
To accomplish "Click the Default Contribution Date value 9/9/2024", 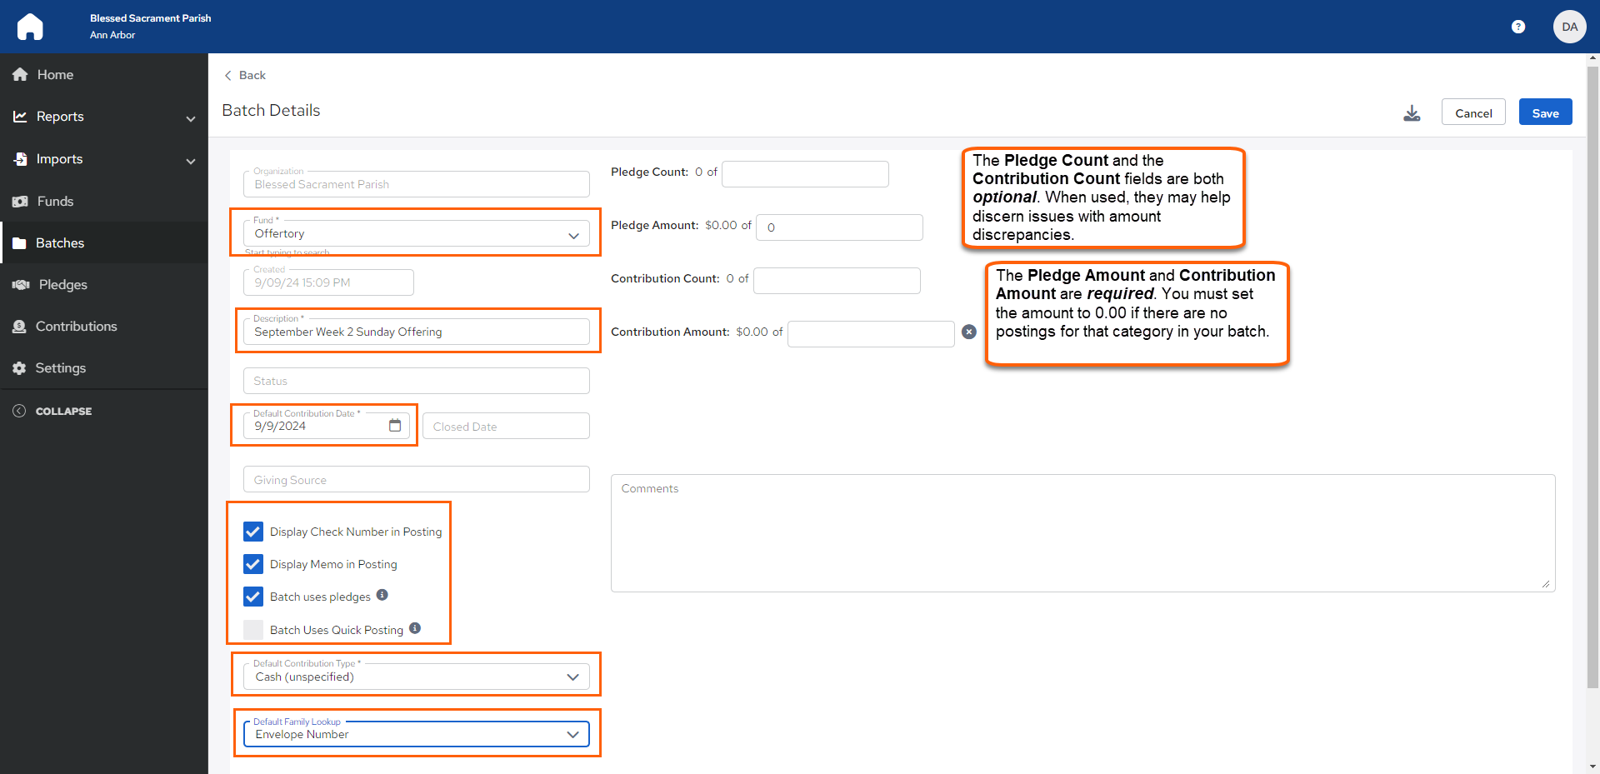I will point(280,426).
